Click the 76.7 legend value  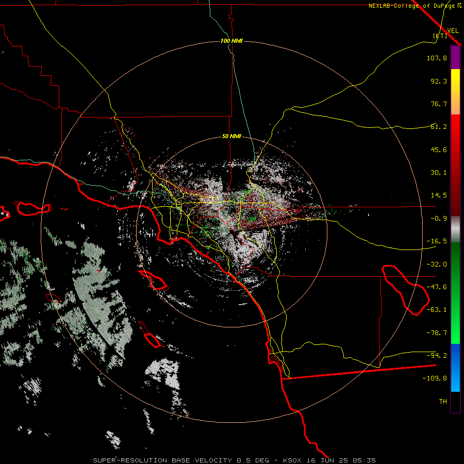coord(439,104)
